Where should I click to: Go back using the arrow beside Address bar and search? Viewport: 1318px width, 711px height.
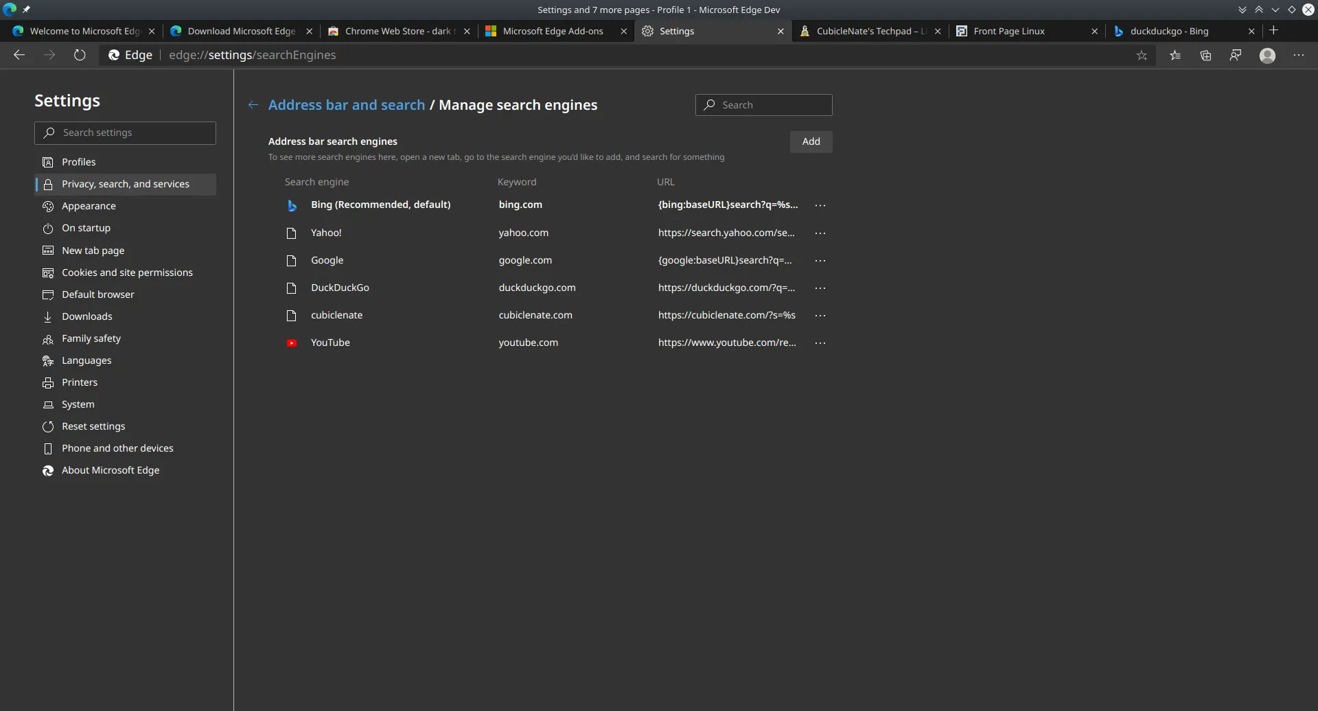[253, 105]
